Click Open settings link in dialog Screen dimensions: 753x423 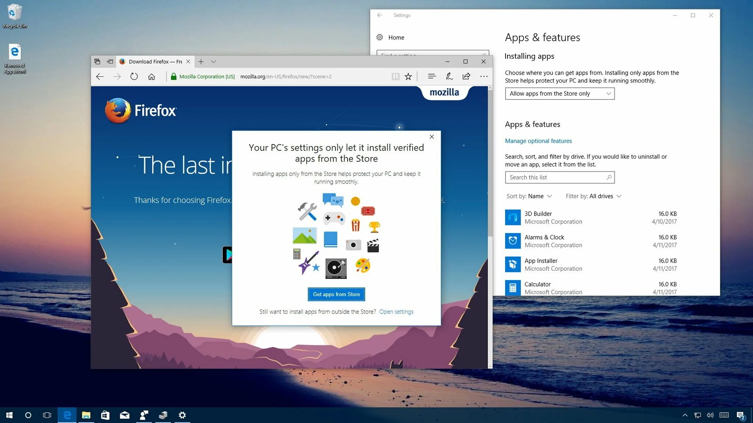(396, 311)
